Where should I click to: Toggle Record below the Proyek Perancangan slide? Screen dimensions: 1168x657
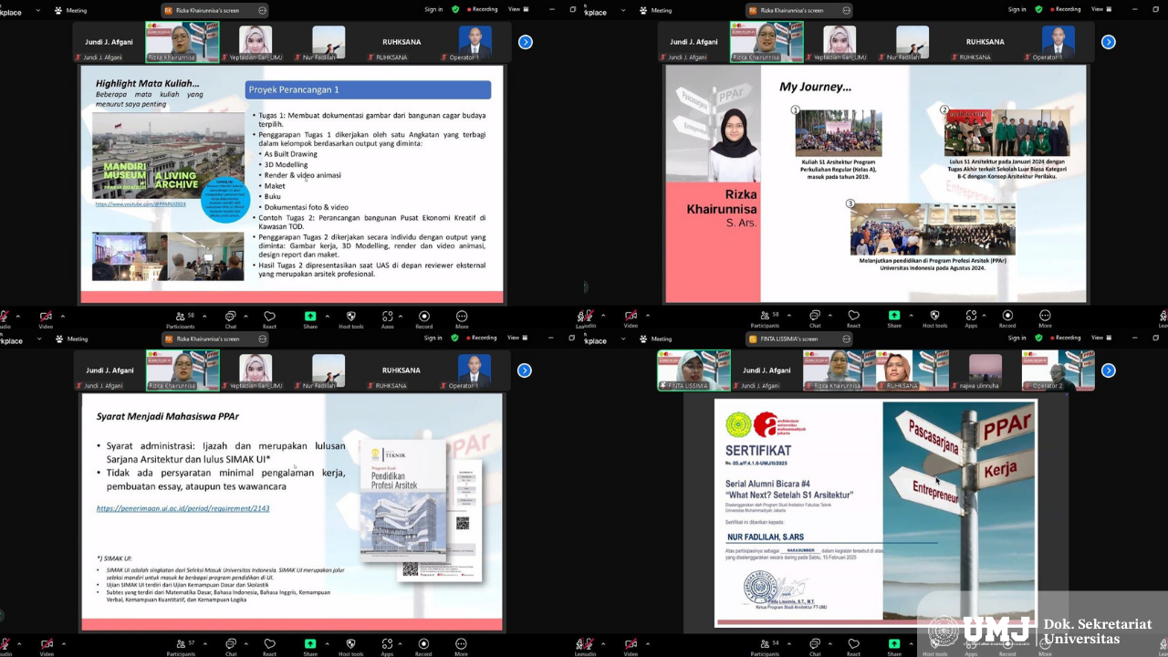424,319
